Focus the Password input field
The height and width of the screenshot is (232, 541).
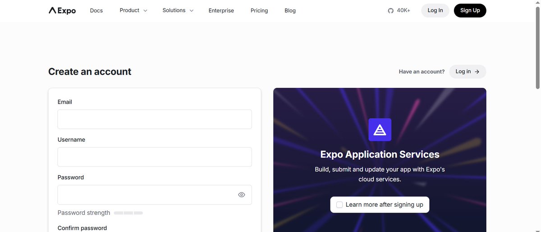click(155, 195)
